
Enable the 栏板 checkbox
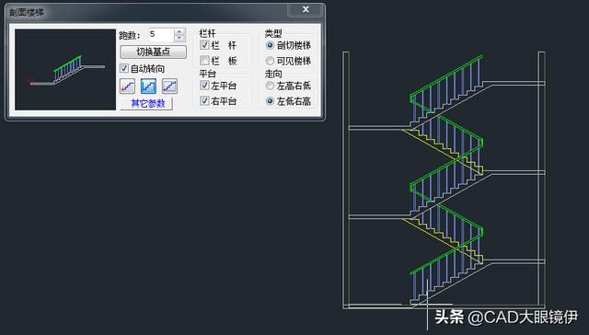pyautogui.click(x=204, y=61)
